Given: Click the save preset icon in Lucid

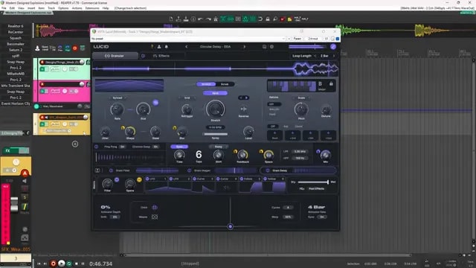Looking at the screenshot, I should pos(265,47).
